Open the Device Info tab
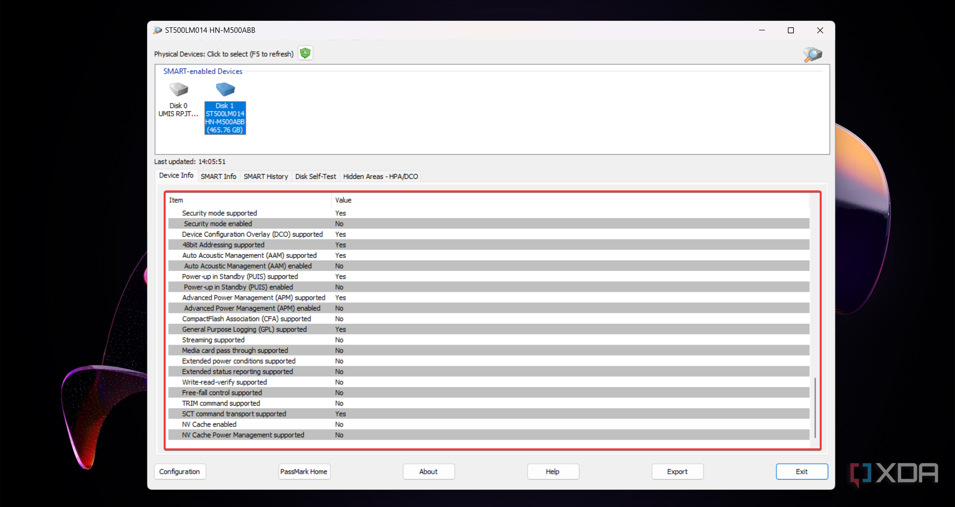The height and width of the screenshot is (507, 955). (176, 175)
